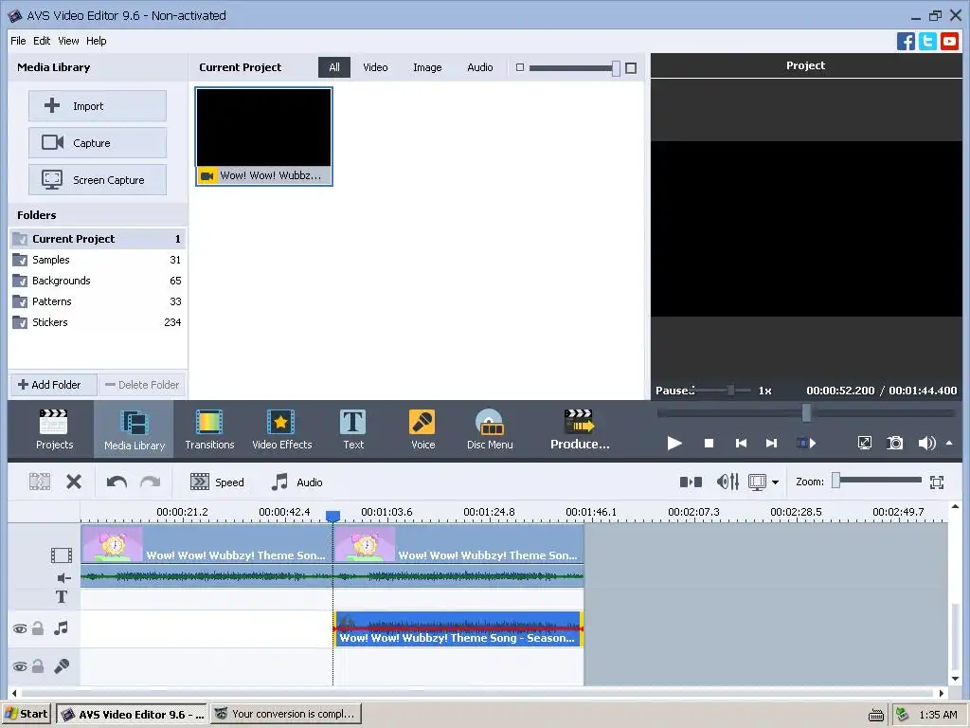This screenshot has height=728, width=970.
Task: Select blue audio clip on music track
Action: pyautogui.click(x=458, y=629)
